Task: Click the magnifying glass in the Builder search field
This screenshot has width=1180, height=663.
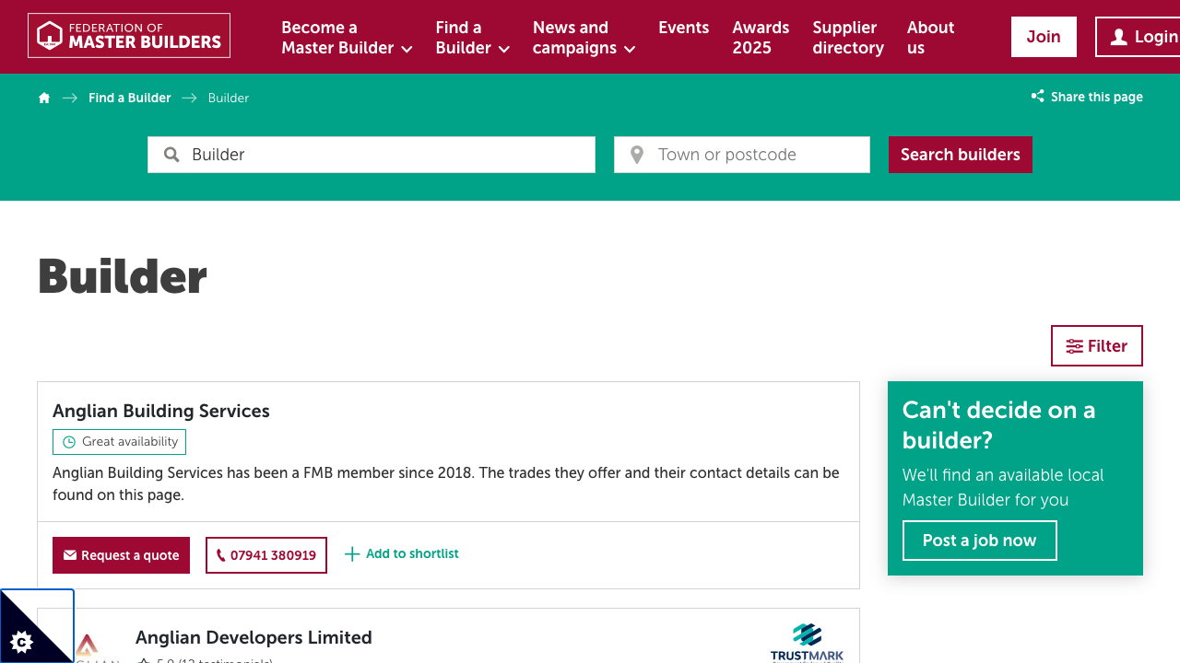Action: (x=171, y=155)
